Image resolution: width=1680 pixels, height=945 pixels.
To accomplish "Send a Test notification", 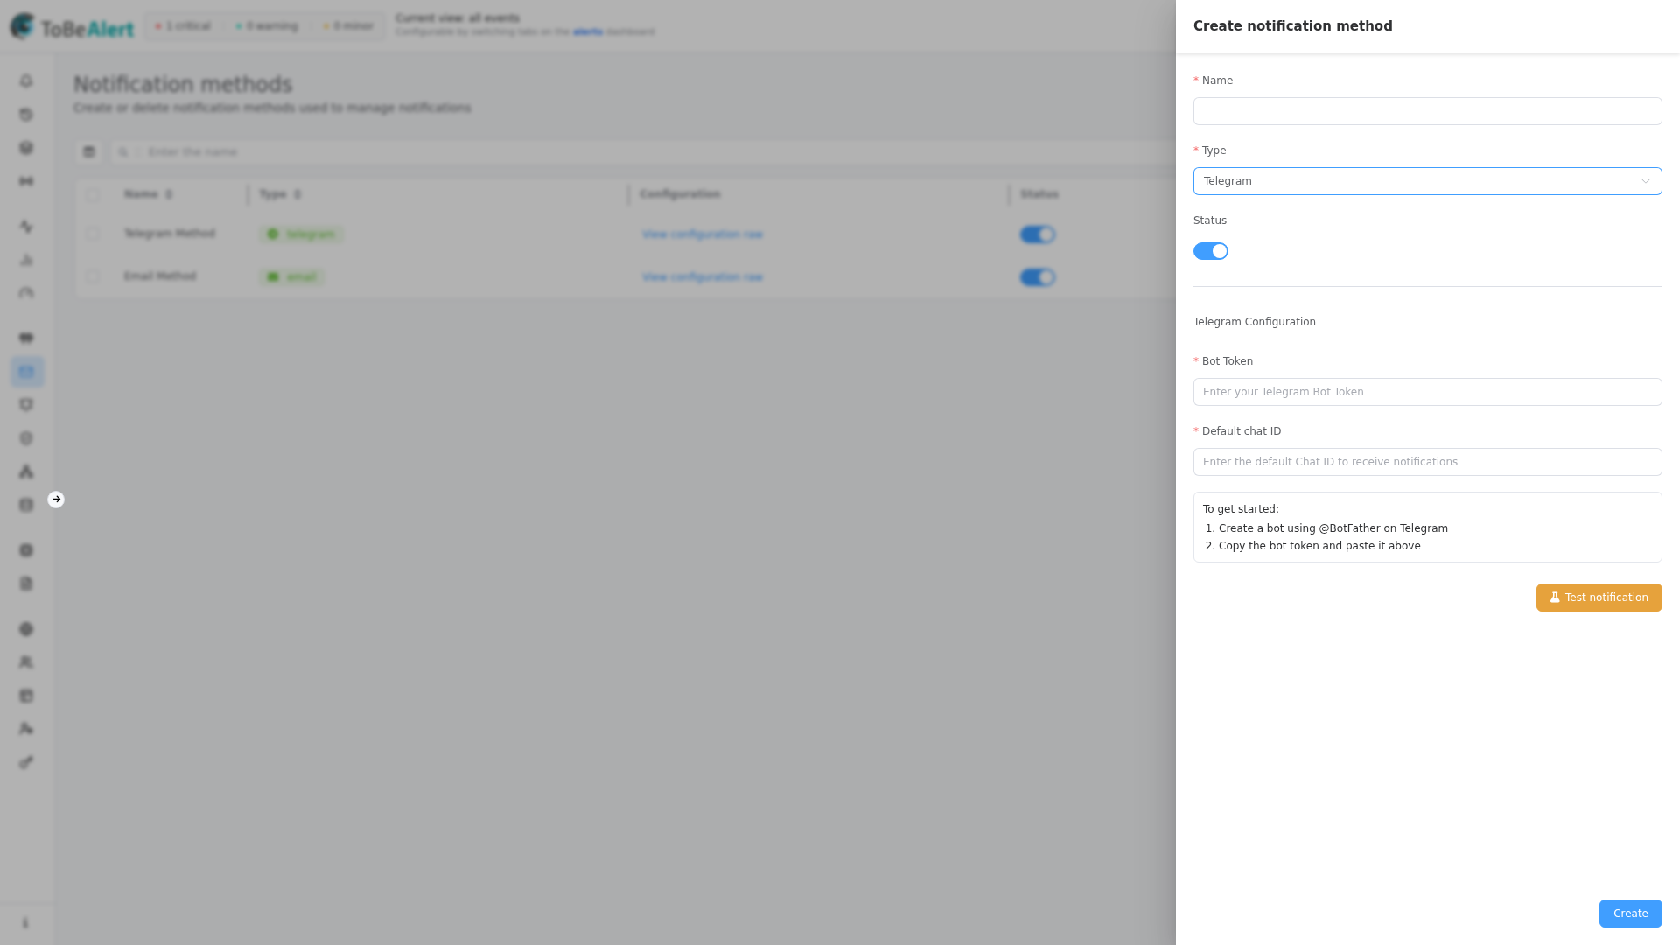I will (1599, 598).
